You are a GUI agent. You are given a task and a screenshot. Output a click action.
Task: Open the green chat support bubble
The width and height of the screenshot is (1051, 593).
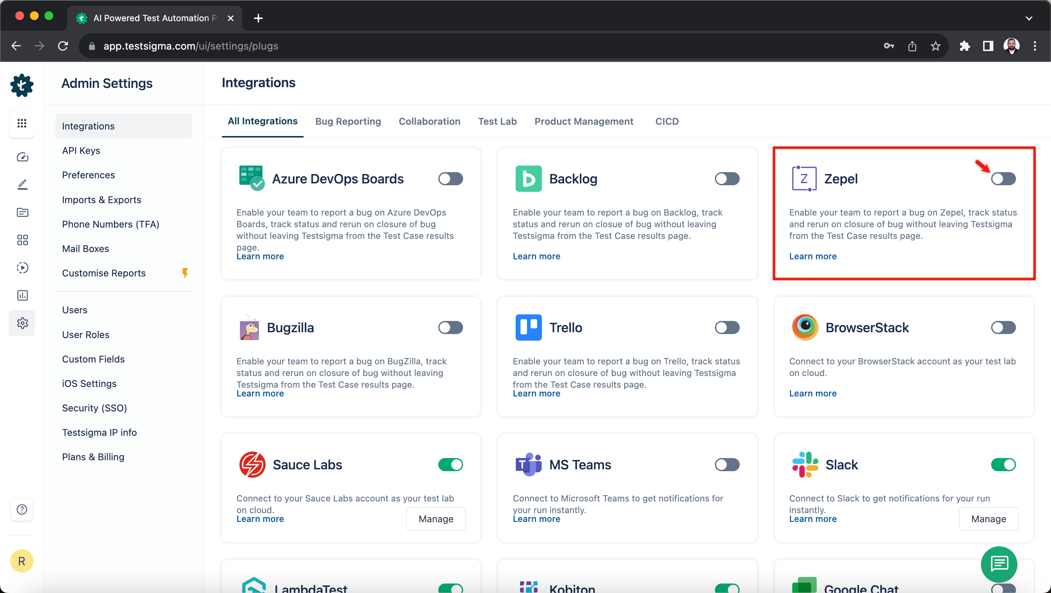[999, 564]
